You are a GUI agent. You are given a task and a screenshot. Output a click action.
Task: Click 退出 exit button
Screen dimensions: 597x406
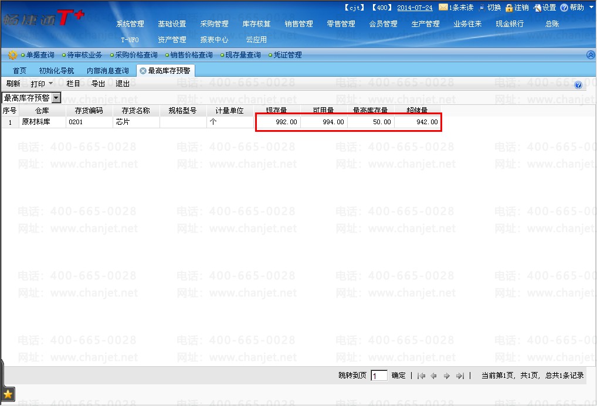(x=123, y=83)
